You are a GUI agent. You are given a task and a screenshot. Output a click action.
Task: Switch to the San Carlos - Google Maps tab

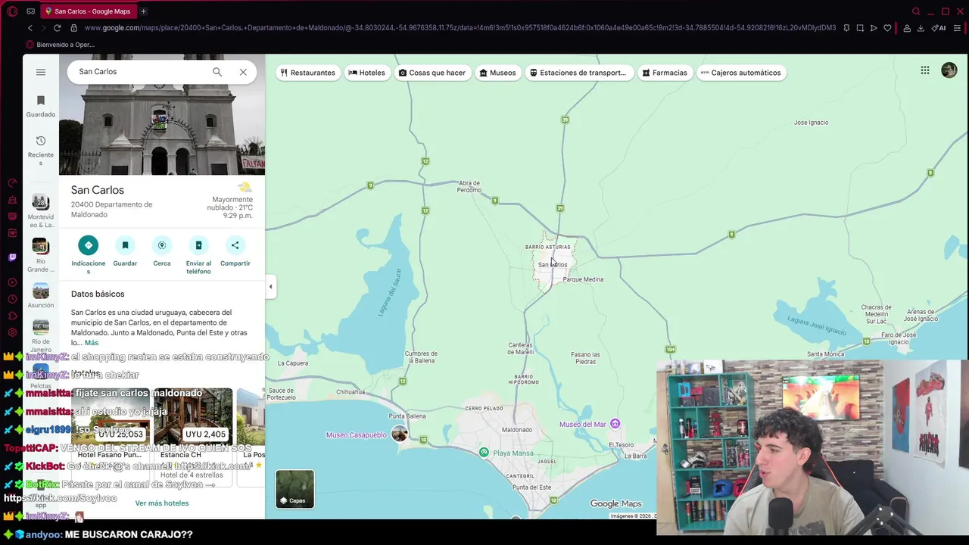pos(88,11)
